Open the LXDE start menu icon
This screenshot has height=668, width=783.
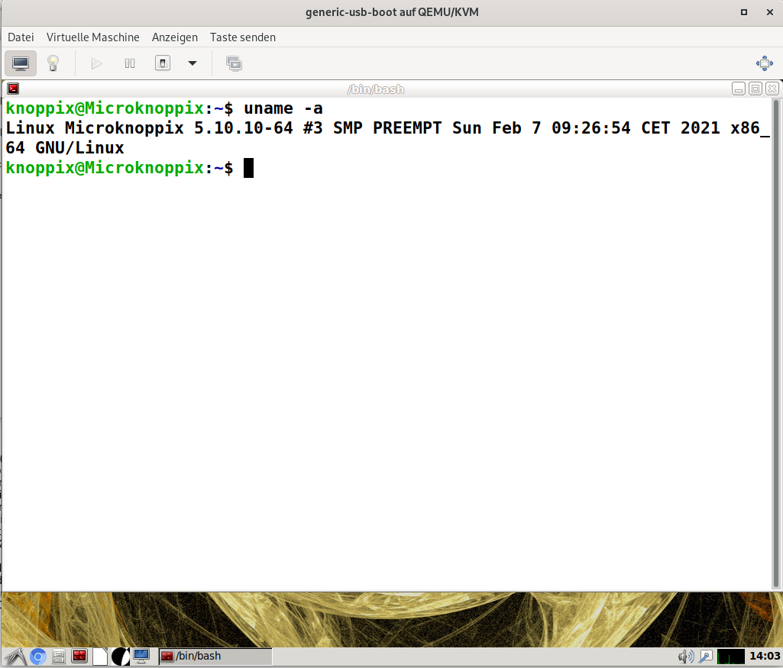pos(15,657)
